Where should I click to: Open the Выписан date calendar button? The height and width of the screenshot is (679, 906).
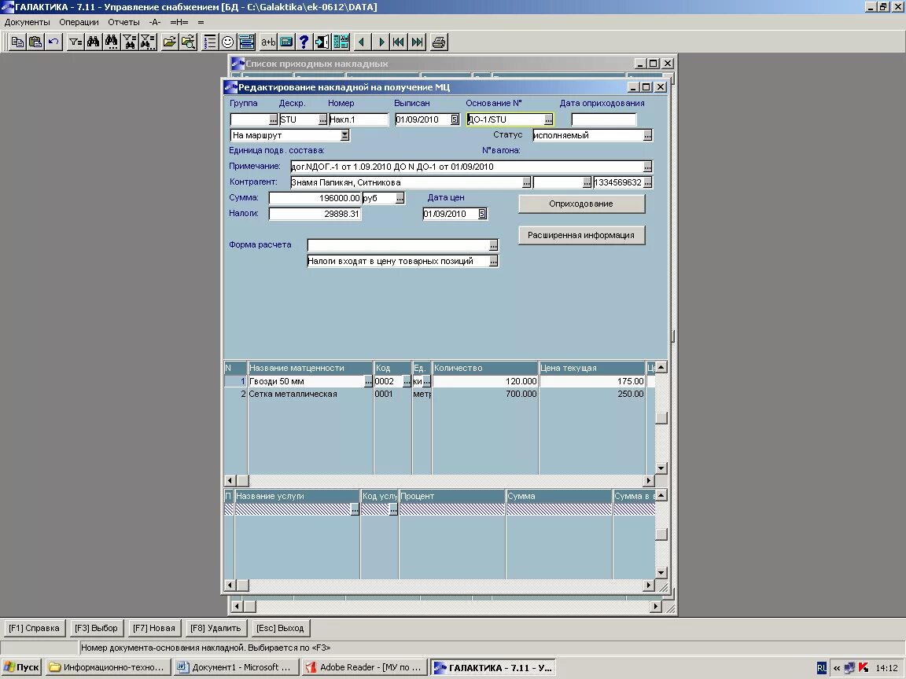[455, 119]
